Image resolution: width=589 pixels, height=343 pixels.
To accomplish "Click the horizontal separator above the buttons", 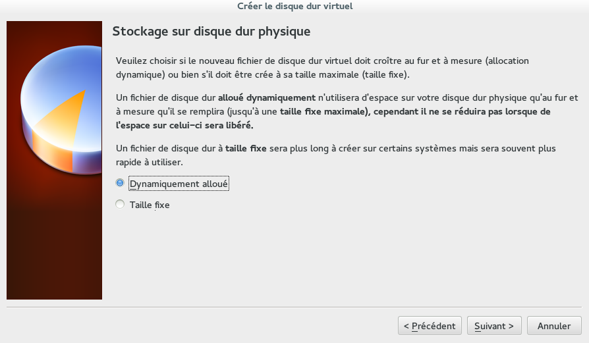I will coord(294,307).
